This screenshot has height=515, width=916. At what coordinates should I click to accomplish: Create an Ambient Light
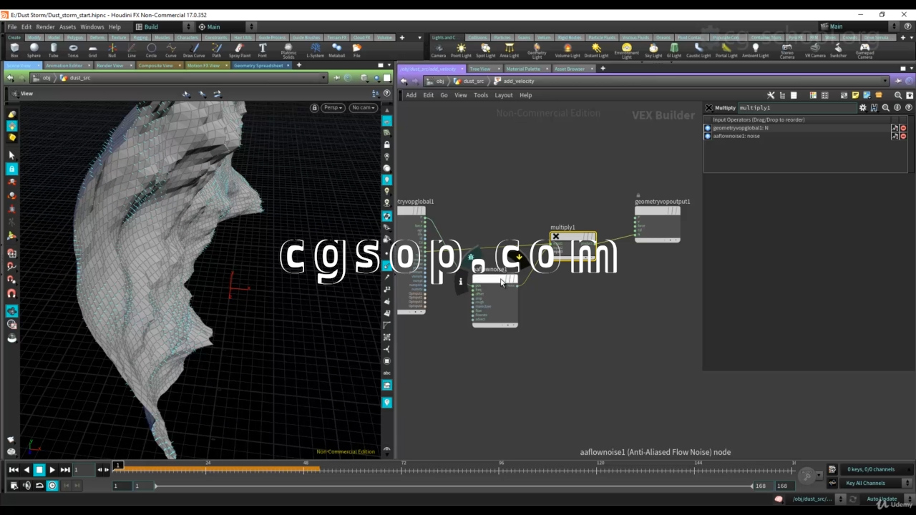click(x=755, y=51)
